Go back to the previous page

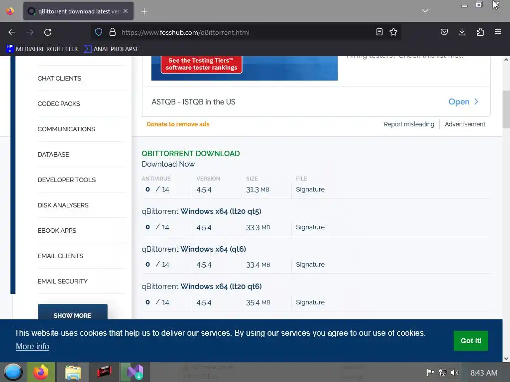(x=12, y=32)
